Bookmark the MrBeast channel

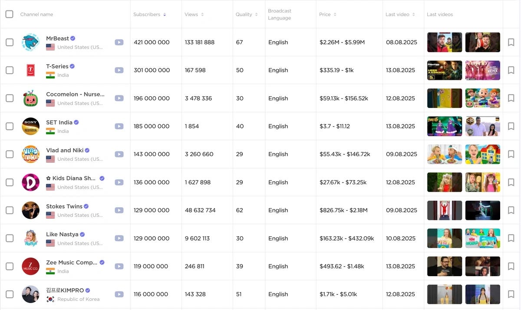[x=511, y=42]
